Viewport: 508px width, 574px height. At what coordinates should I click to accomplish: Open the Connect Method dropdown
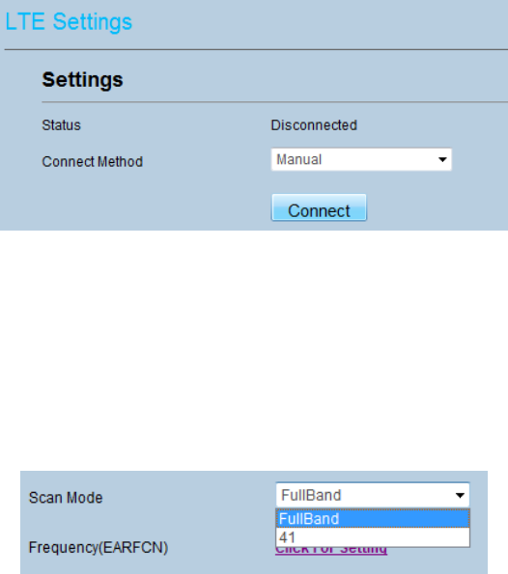click(361, 159)
